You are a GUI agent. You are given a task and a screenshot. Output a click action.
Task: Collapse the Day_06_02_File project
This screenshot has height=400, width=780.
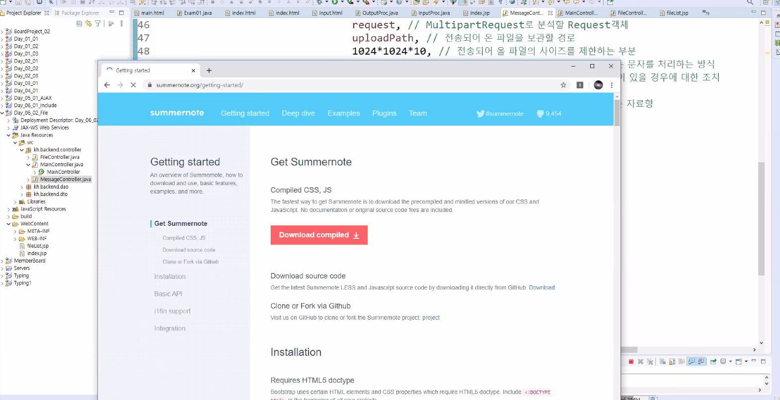2,113
